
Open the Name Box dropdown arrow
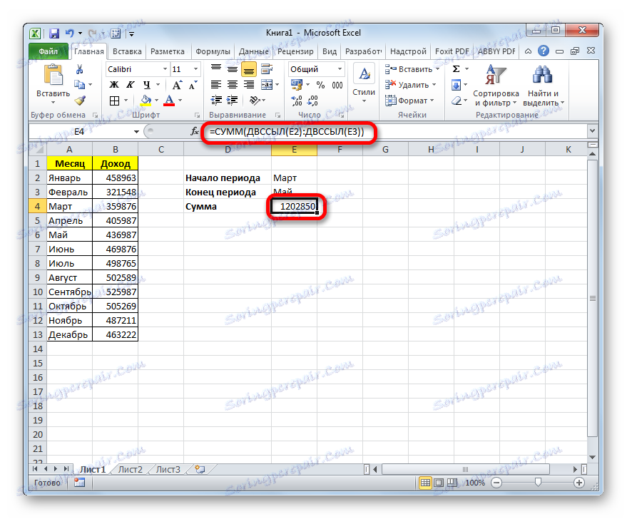136,131
